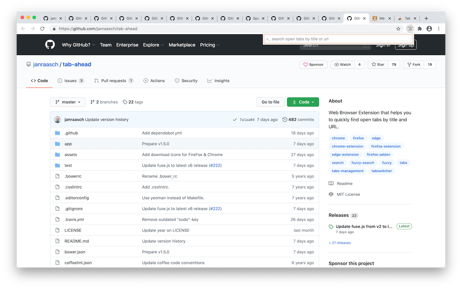Open the janraasch owner link
The height and width of the screenshot is (289, 462).
coord(46,64)
